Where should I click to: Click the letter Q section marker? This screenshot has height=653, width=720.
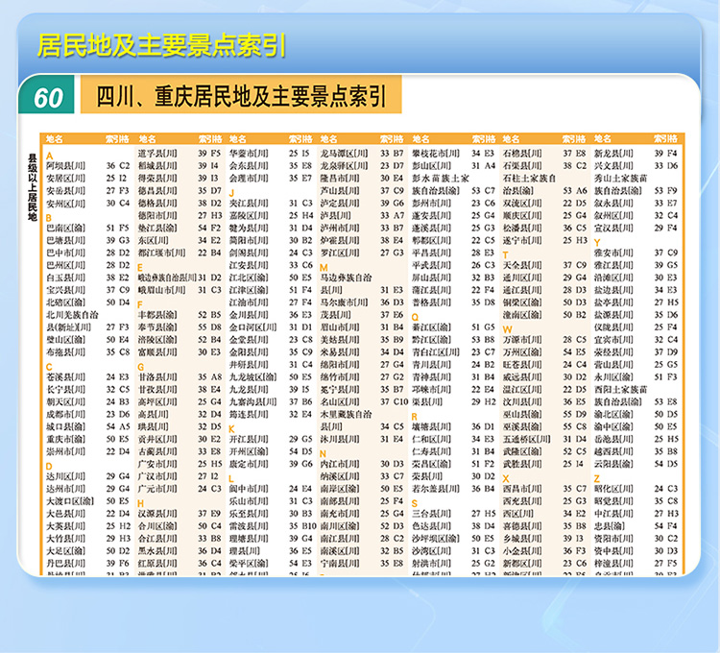(415, 317)
